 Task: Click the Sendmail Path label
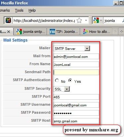click(x=37, y=72)
